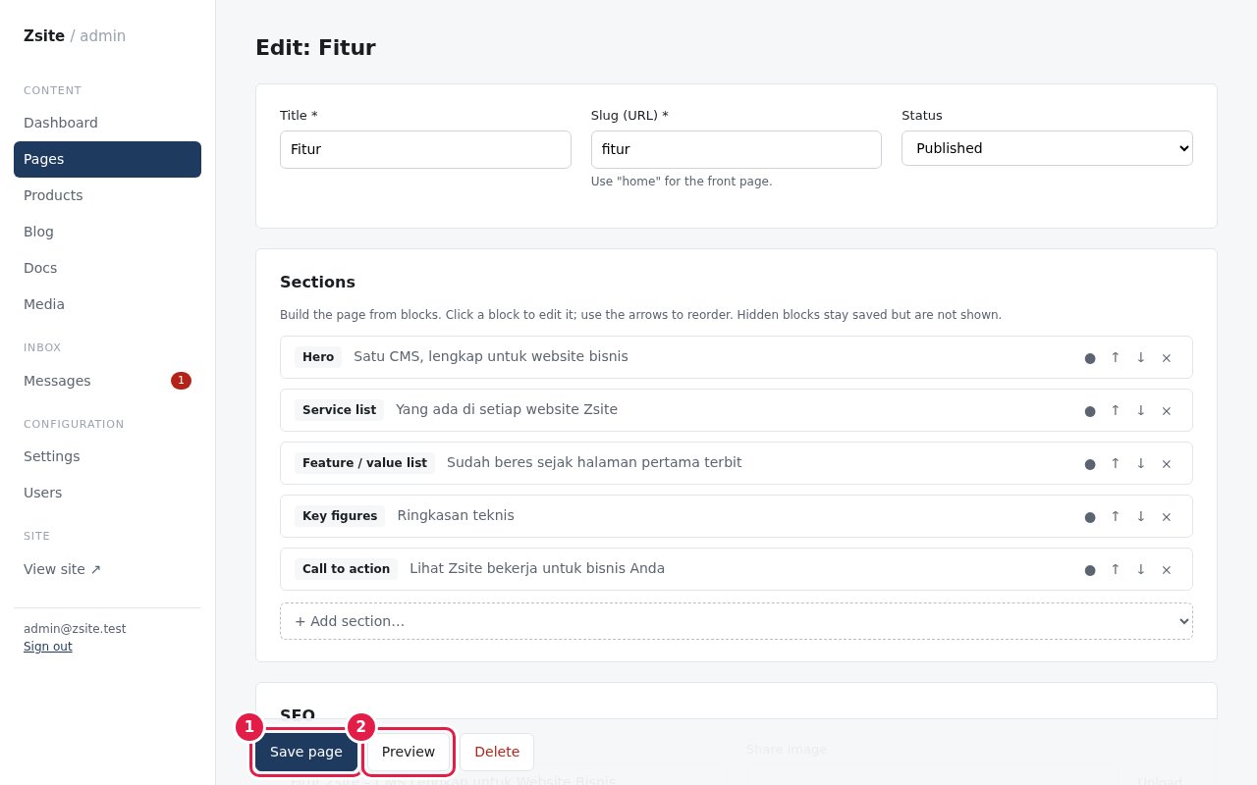Image resolution: width=1257 pixels, height=785 pixels.
Task: Move Service list section up
Action: coord(1116,410)
